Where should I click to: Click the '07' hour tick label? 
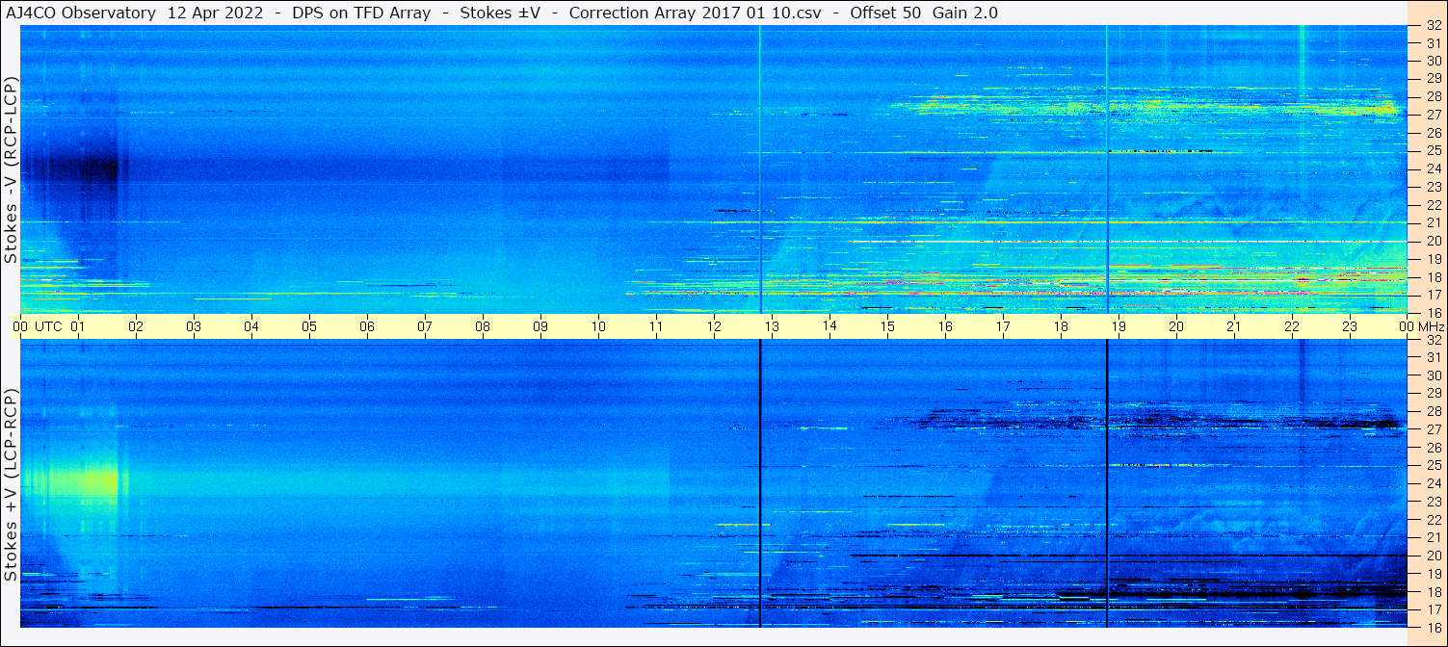click(425, 327)
